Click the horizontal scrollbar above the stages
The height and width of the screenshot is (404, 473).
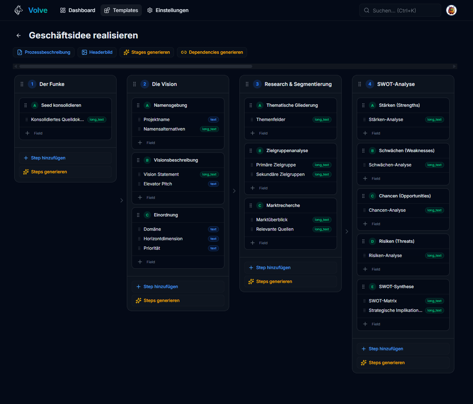click(136, 67)
